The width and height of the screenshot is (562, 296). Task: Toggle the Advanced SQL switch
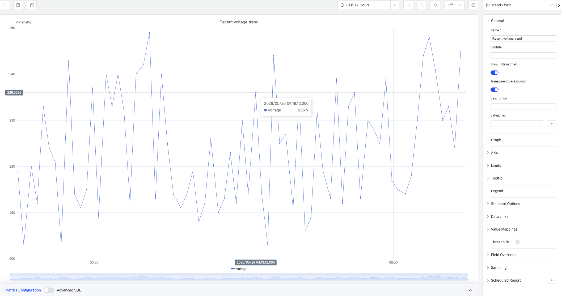(49, 290)
